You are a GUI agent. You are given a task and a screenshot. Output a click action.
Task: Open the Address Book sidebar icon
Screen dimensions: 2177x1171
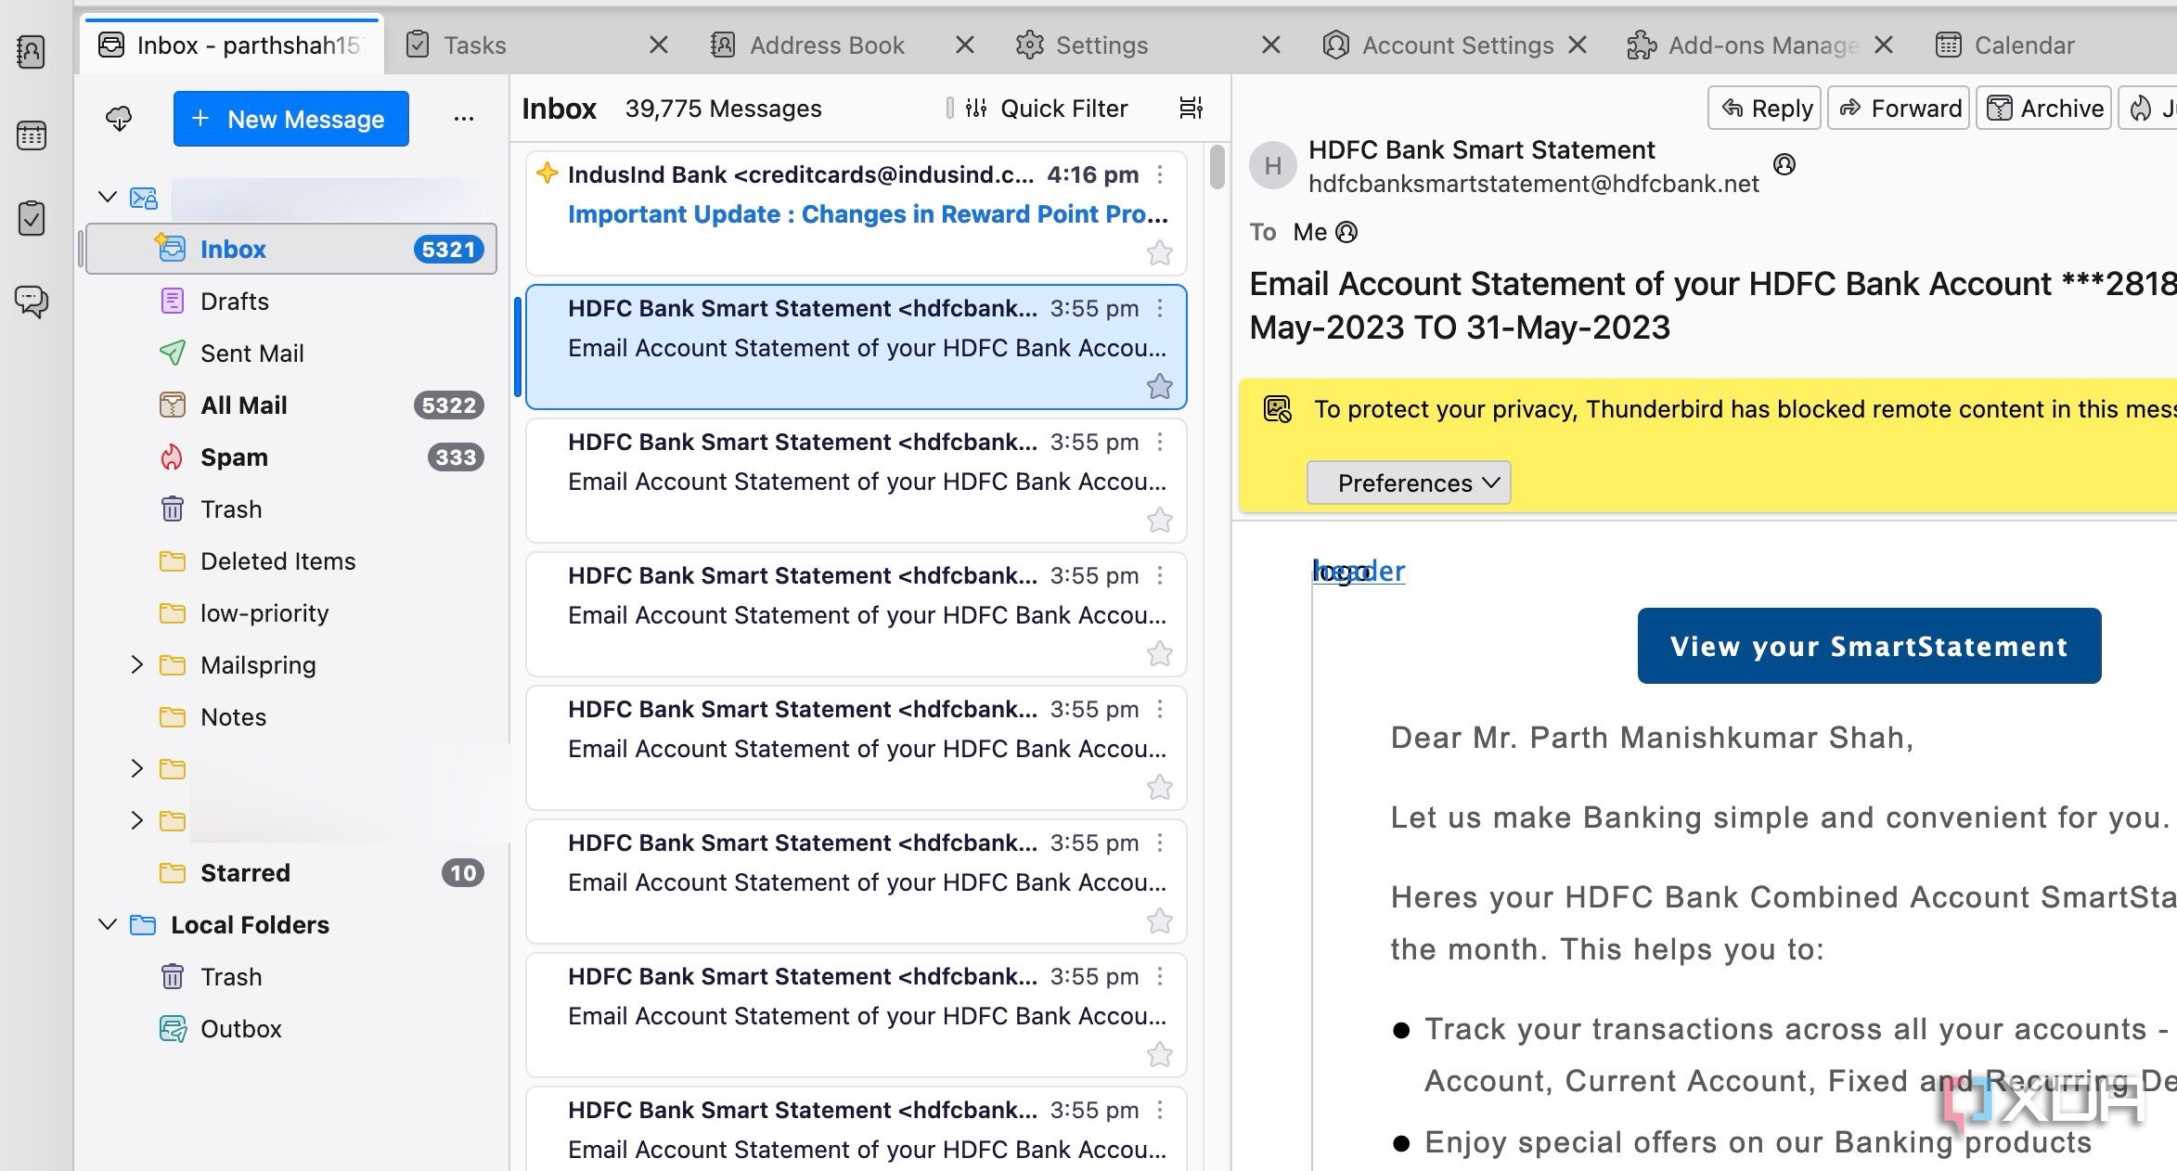coord(31,52)
